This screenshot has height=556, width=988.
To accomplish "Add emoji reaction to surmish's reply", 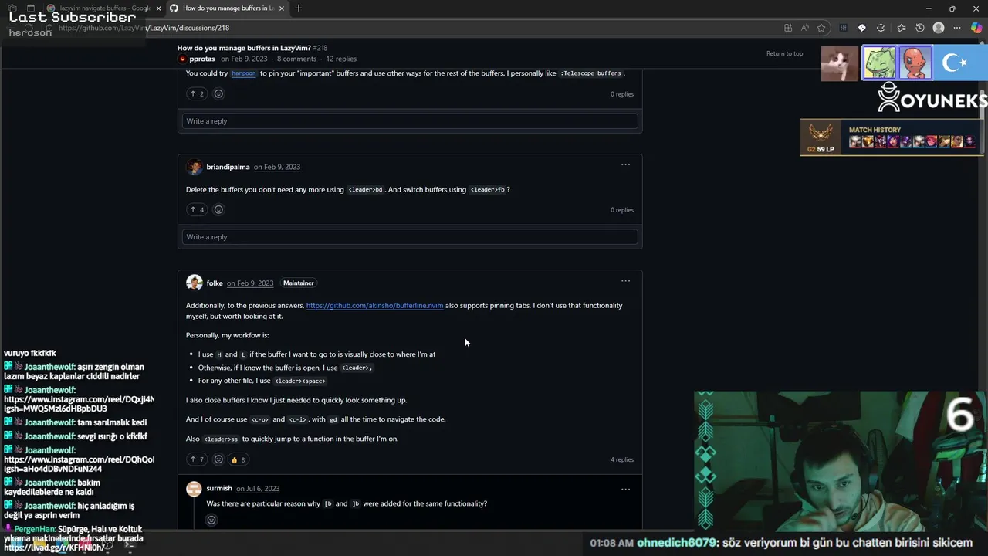I will 211,520.
